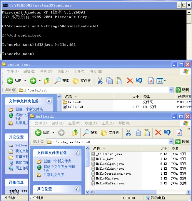192x201 pixels.
Task: Click Copy icon in helloidl toolbar
Action: pos(138,132)
